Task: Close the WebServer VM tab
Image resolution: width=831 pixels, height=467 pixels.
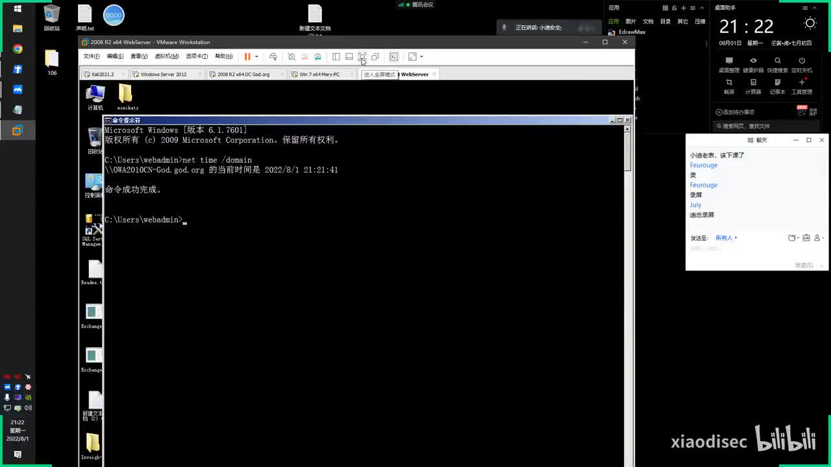Action: 434,74
